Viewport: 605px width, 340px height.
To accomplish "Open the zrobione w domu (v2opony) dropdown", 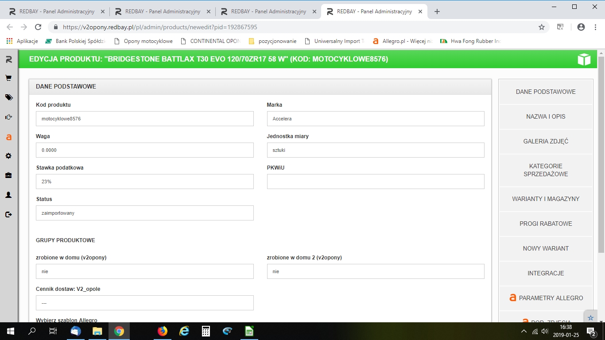I will click(144, 271).
